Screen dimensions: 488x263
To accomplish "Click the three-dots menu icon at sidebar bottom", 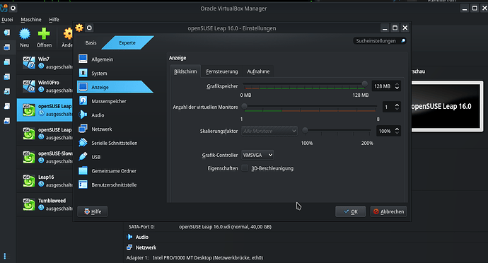I will [x=5, y=256].
